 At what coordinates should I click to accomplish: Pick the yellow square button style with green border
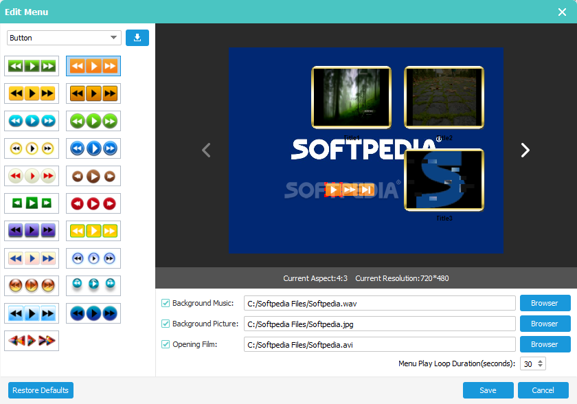93,231
